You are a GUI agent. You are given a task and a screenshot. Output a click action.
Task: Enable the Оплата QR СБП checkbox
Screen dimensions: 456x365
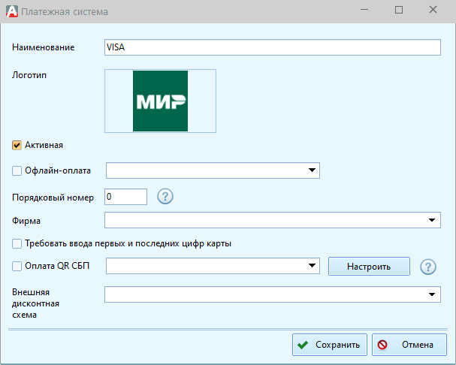tap(17, 266)
